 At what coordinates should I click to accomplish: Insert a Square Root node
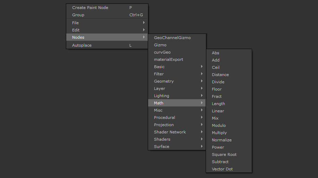(224, 154)
